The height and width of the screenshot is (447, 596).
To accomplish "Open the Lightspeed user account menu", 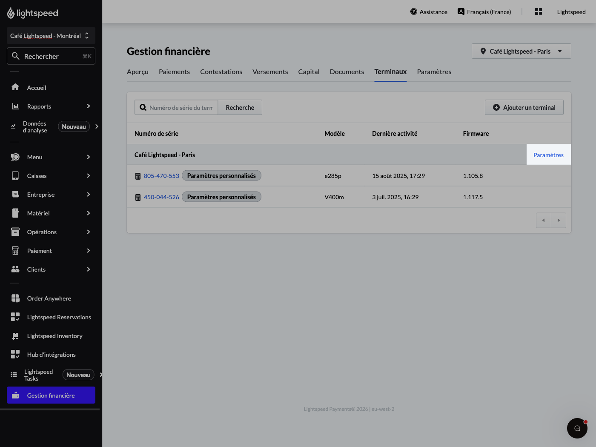I will (x=571, y=12).
